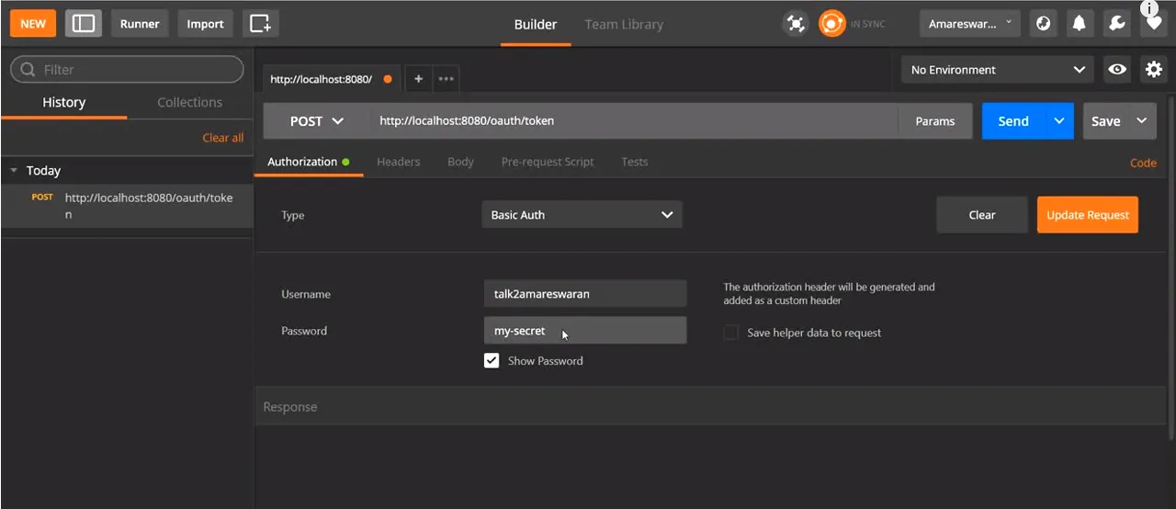Select the History tab

pos(63,102)
